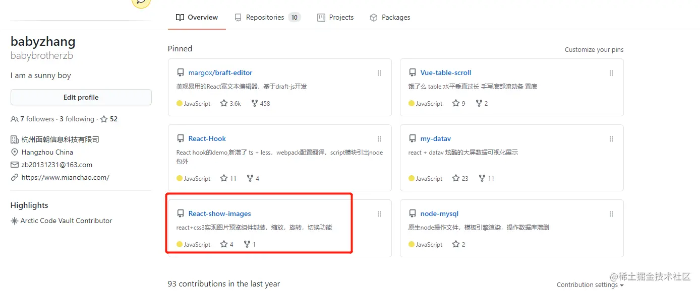Click the 4 forks on React-Hook
Image resolution: width=700 pixels, height=291 pixels.
[253, 178]
